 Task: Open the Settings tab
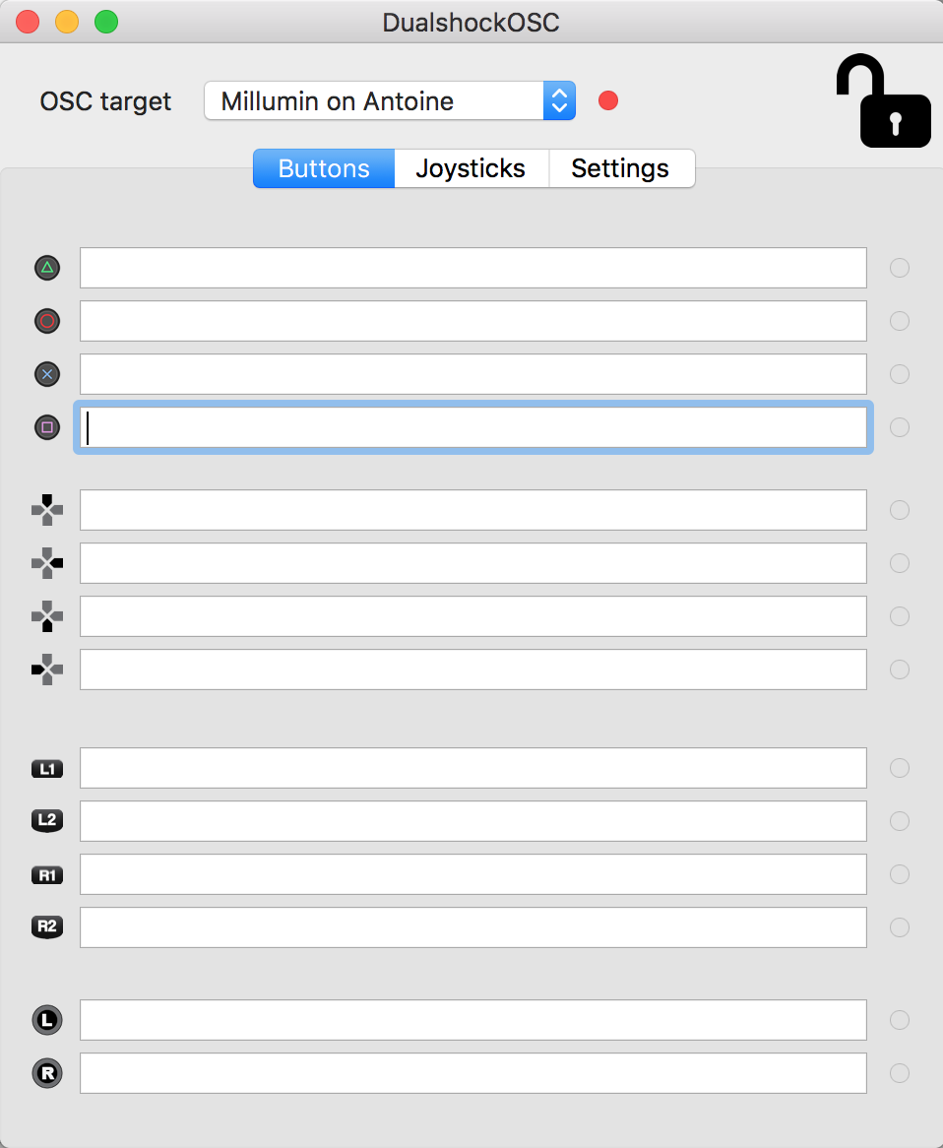click(621, 168)
